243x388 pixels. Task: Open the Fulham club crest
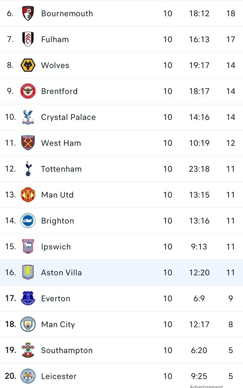28,39
